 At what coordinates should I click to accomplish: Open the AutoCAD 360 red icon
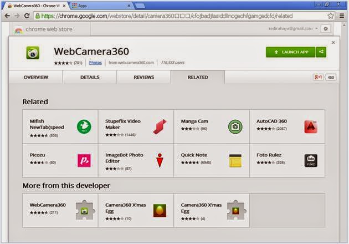(311, 126)
